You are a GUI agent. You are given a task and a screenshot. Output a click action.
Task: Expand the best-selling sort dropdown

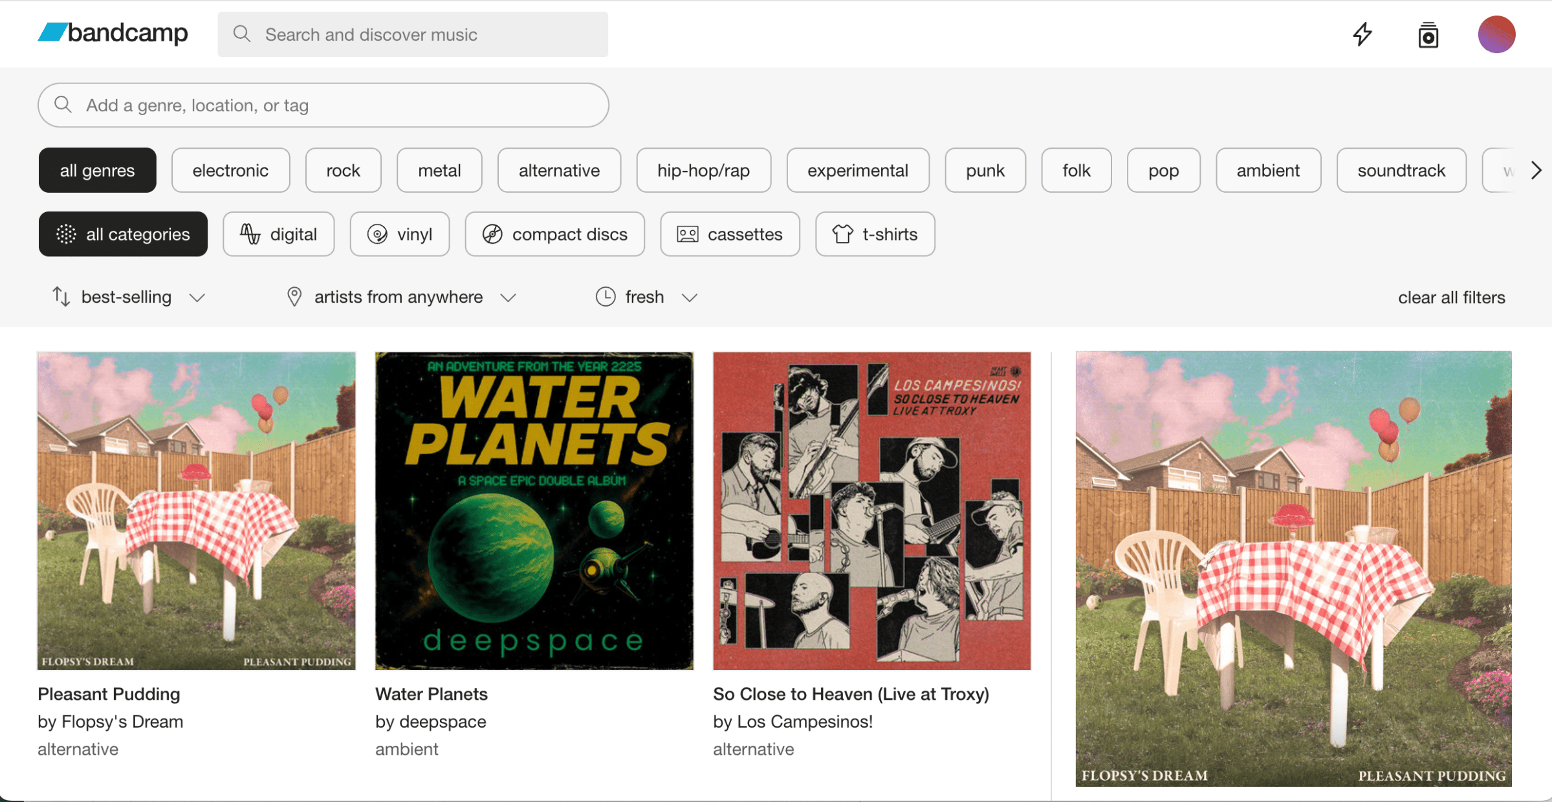pyautogui.click(x=197, y=298)
